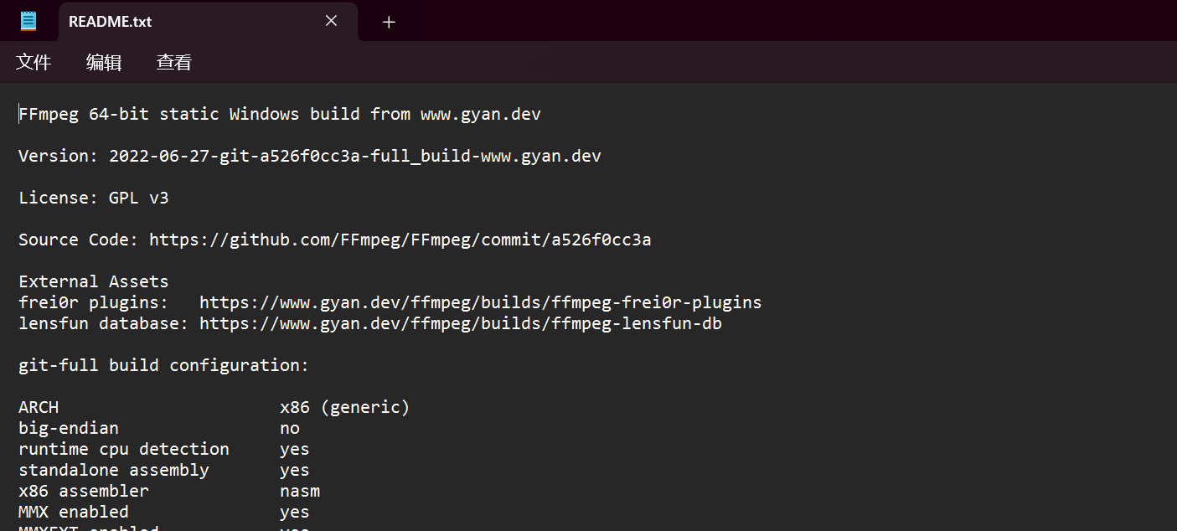
Task: Click the GitHub FFmpeg commit URL
Action: (x=400, y=240)
